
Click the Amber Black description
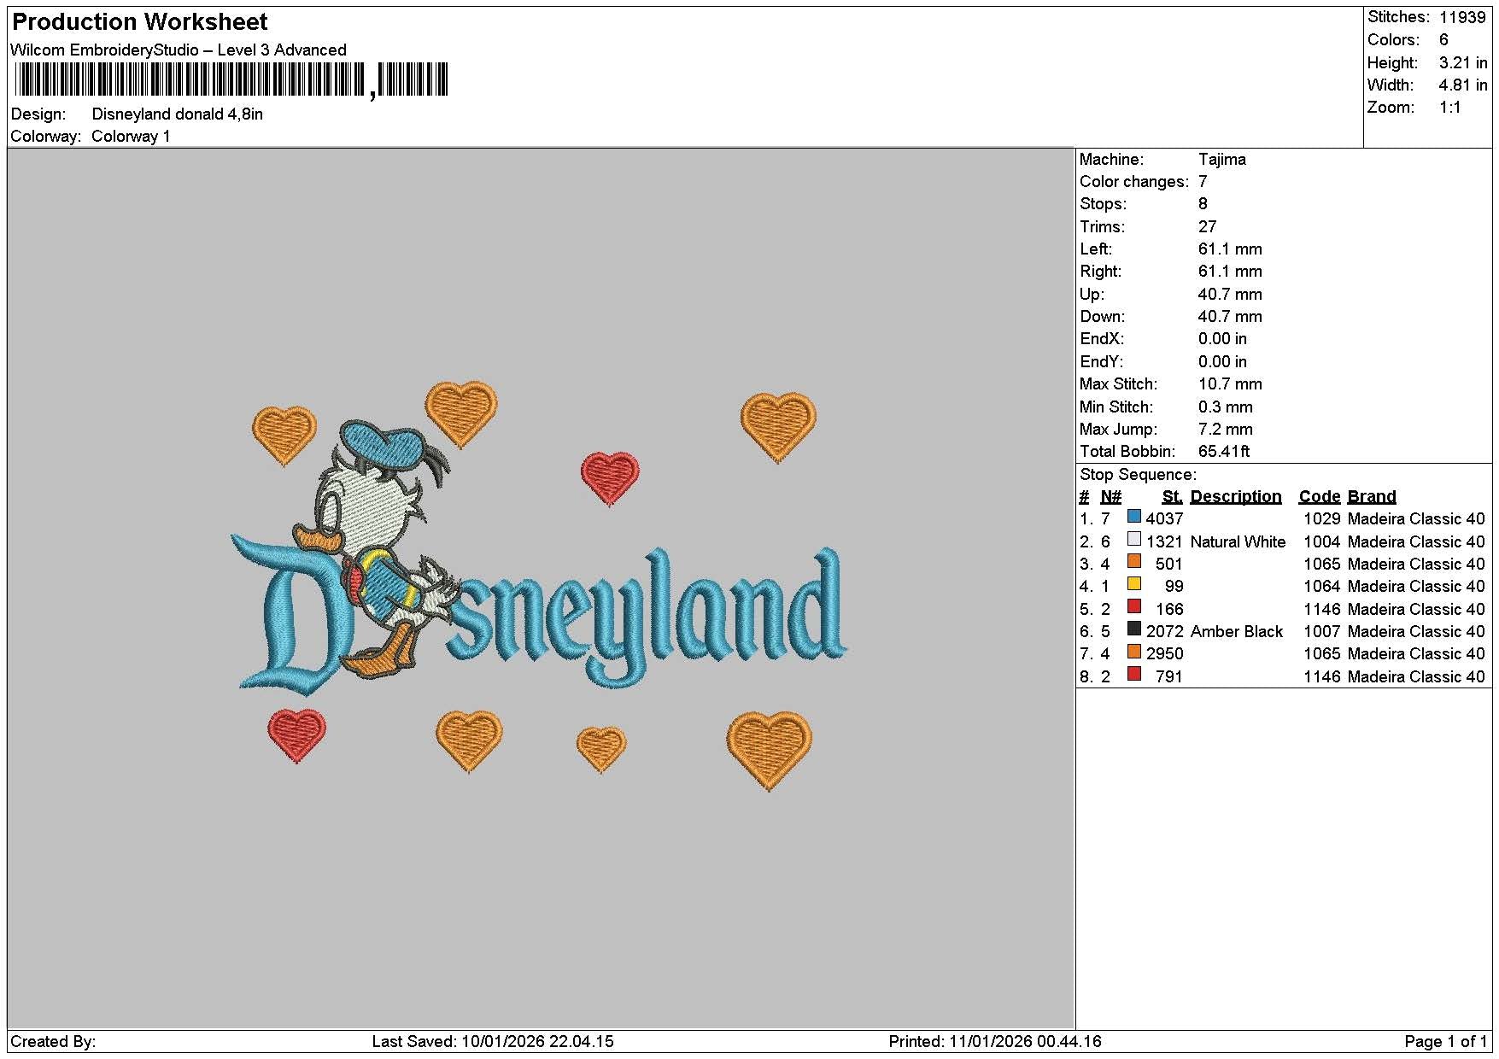(1236, 631)
